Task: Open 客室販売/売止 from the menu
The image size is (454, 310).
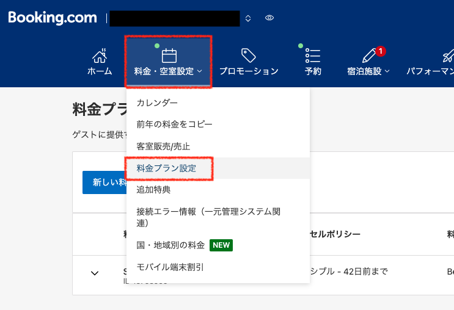Action: (x=163, y=146)
